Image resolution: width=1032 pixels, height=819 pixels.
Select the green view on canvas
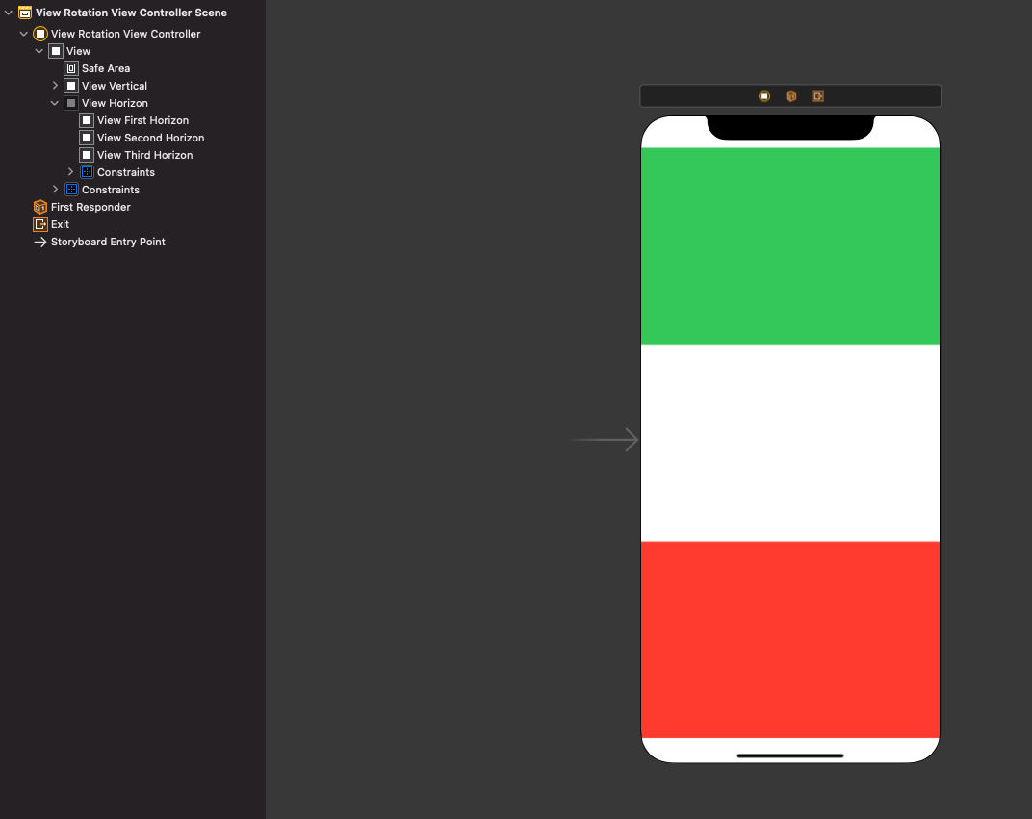789,246
